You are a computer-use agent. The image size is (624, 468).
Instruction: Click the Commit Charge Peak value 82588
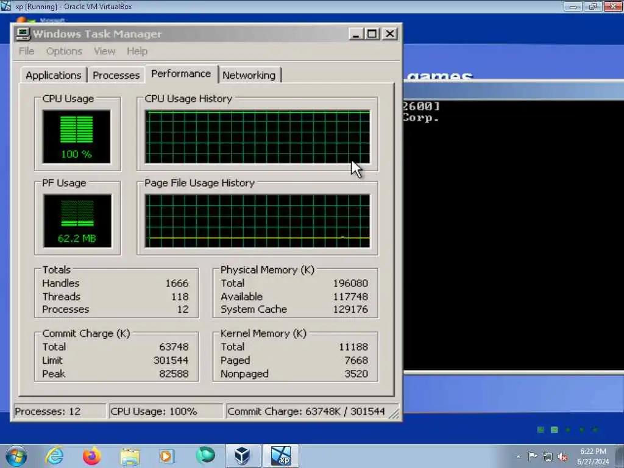click(x=174, y=374)
